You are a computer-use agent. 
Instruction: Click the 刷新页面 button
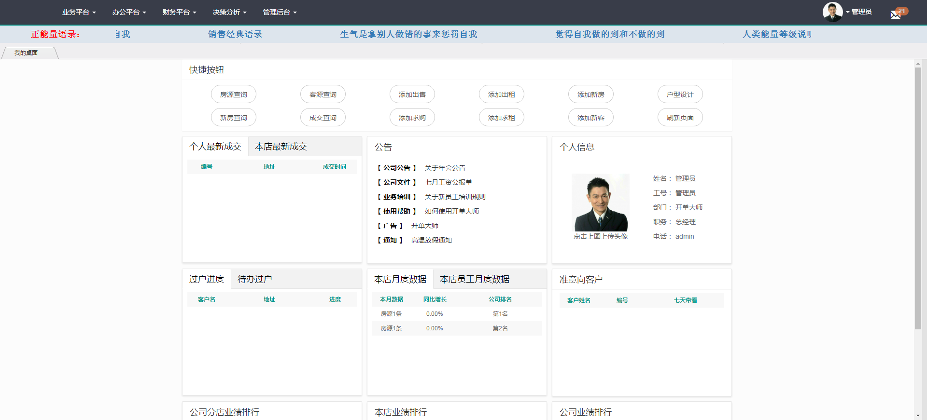click(x=680, y=118)
